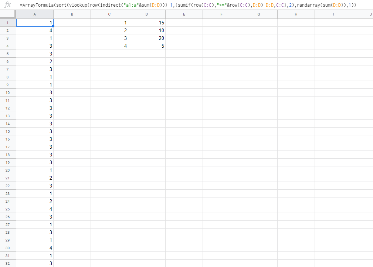Click cell D3 containing 20
Image resolution: width=373 pixels, height=267 pixels.
click(x=147, y=38)
